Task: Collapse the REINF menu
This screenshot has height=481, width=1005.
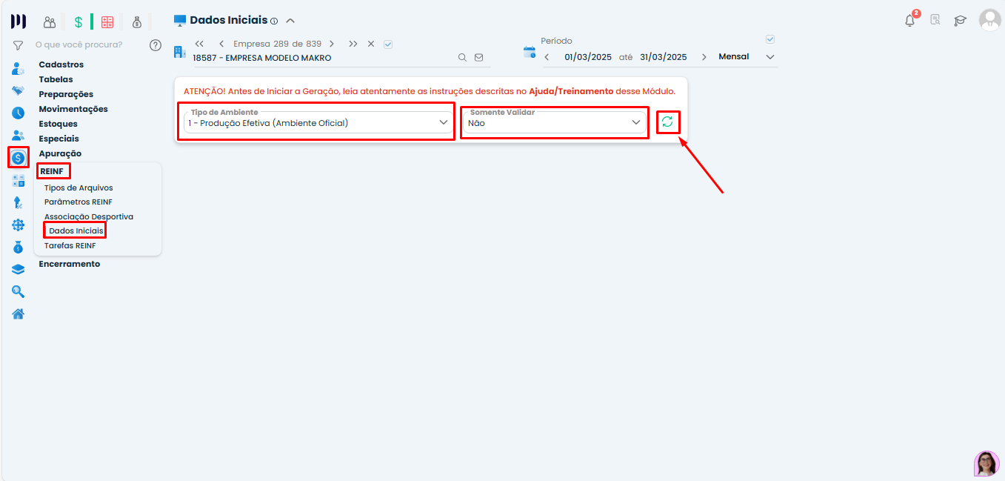Action: (53, 171)
